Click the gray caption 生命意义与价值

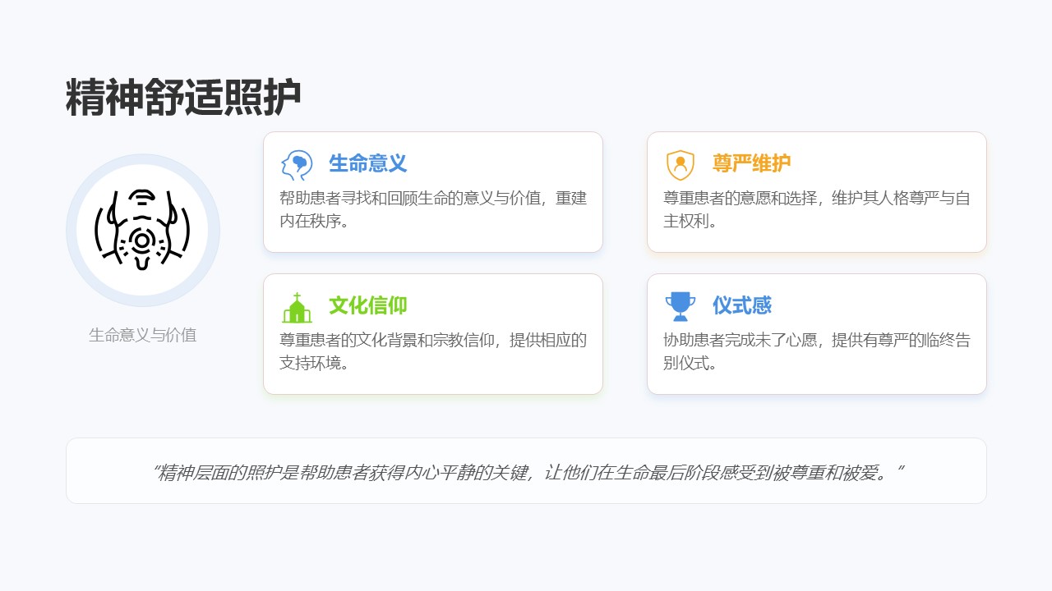click(x=142, y=335)
